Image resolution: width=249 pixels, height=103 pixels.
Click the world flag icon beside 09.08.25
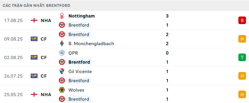(x=34, y=39)
